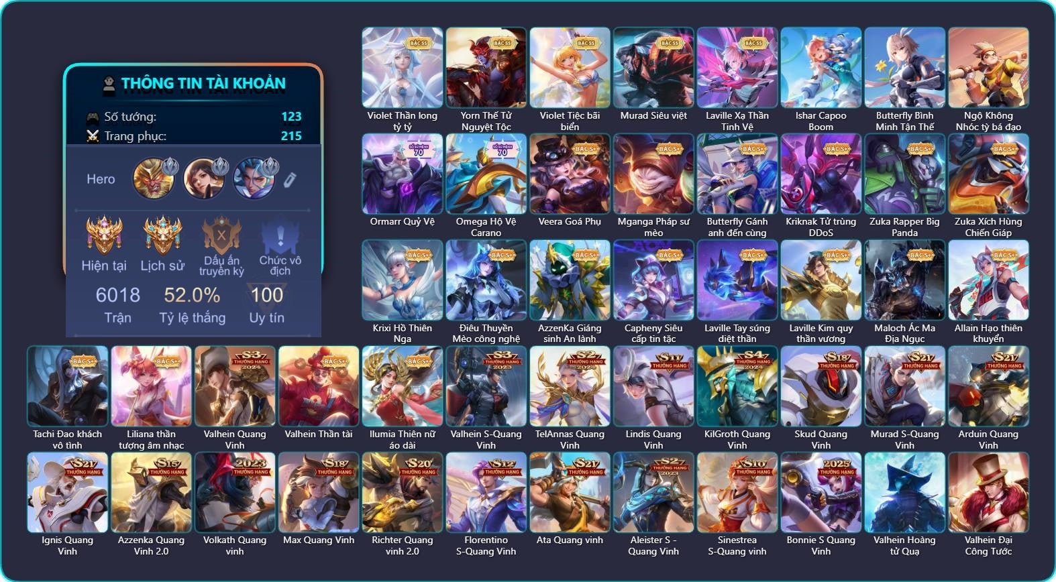This screenshot has width=1056, height=582.
Task: Click the pencil edit icon beside Hero avatars
Action: [289, 180]
